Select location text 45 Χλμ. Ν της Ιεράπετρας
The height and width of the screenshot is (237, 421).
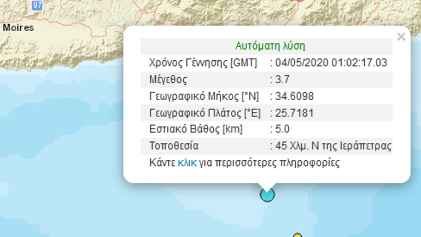coord(333,146)
